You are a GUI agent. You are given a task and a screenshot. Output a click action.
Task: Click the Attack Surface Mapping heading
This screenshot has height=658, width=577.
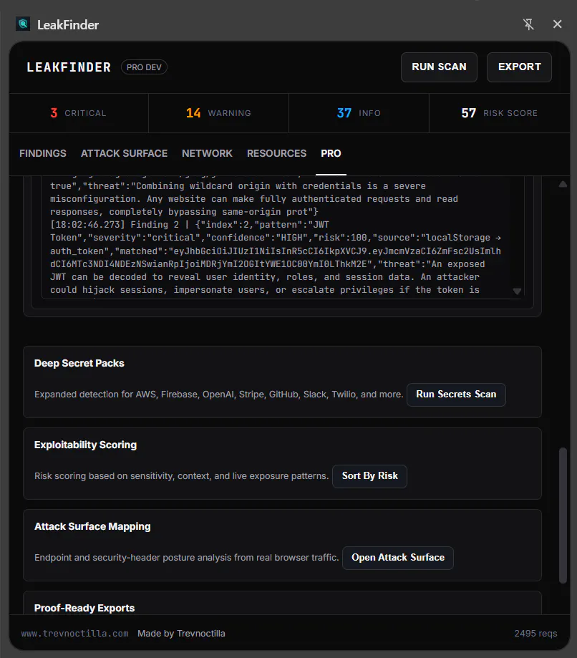92,526
